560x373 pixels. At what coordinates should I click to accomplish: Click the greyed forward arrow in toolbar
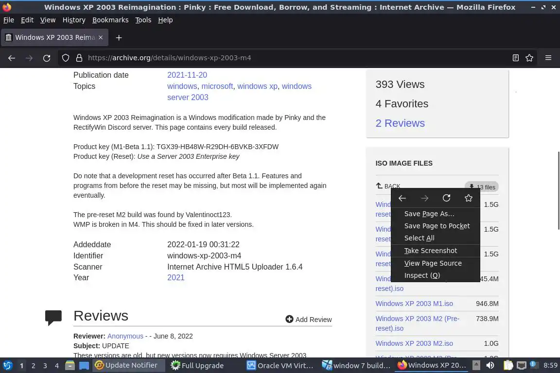(29, 58)
